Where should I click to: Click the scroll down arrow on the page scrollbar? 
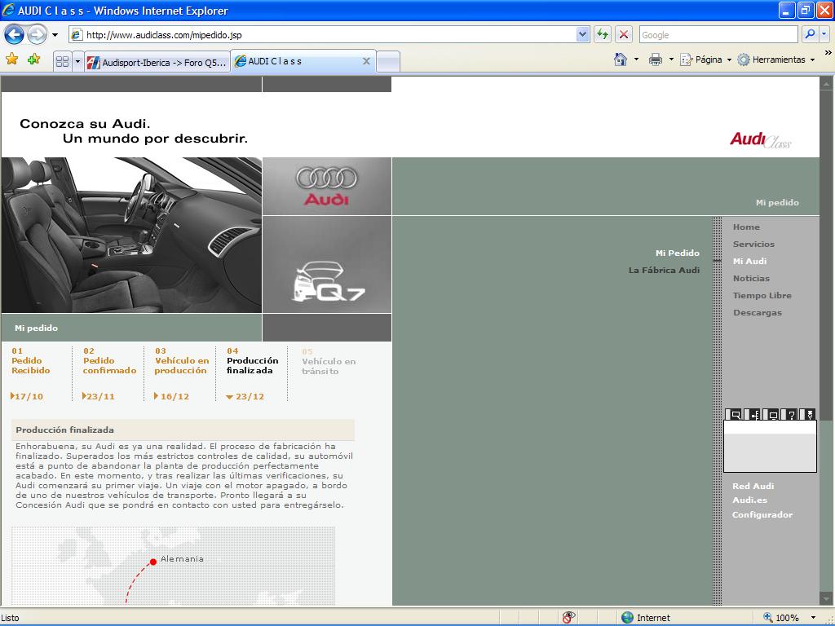point(827,599)
